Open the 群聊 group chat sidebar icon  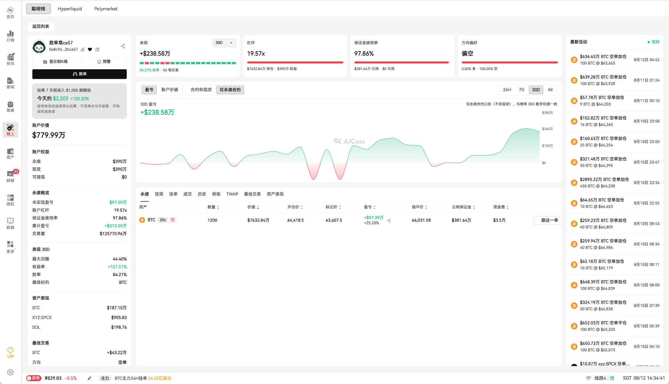click(x=10, y=177)
